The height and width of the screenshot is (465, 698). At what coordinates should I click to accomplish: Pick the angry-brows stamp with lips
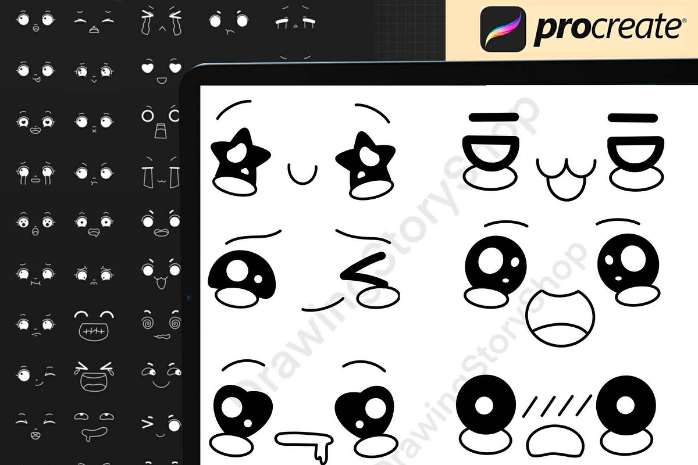coord(160,224)
